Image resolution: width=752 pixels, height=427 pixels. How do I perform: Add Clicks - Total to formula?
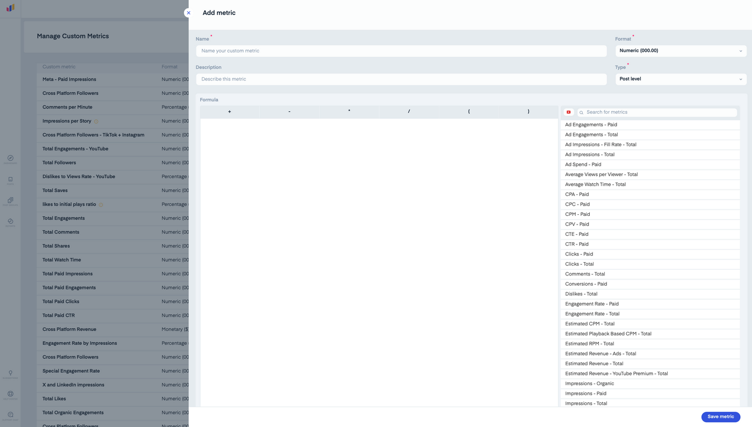tap(650, 264)
